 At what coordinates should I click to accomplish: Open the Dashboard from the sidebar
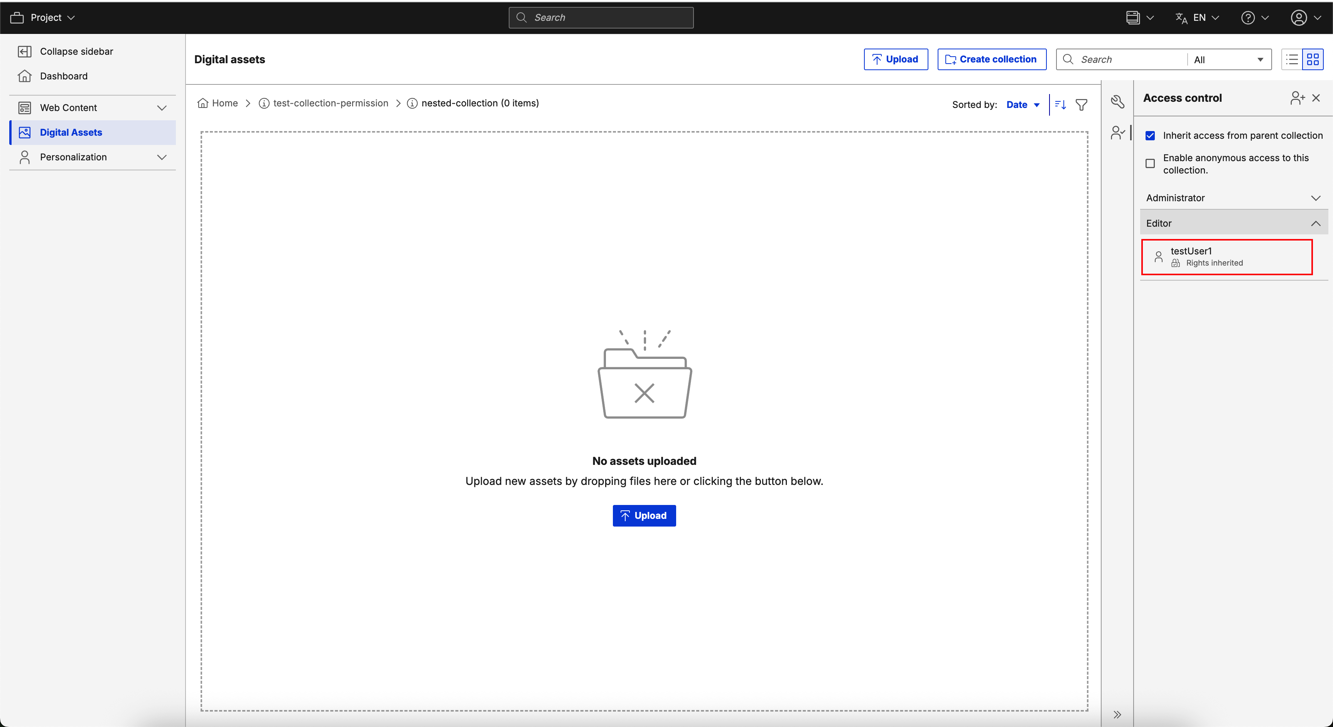[x=64, y=76]
